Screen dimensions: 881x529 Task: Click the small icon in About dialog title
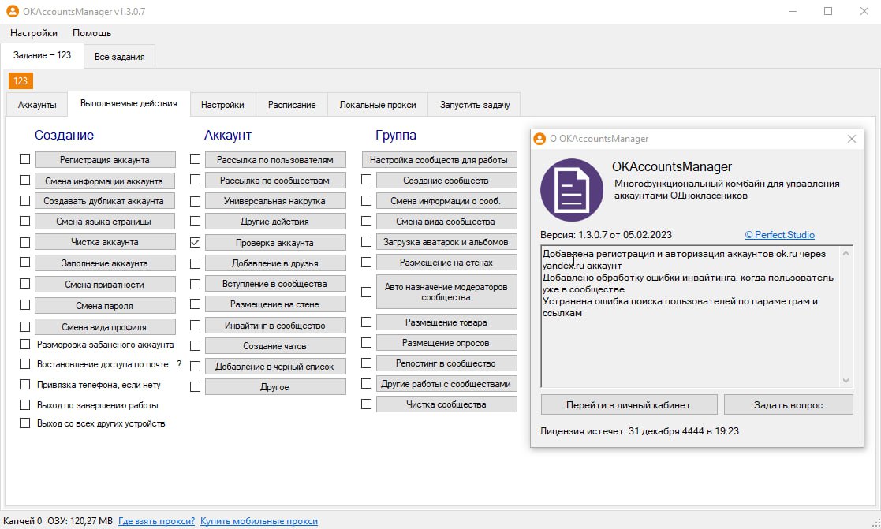click(x=539, y=139)
